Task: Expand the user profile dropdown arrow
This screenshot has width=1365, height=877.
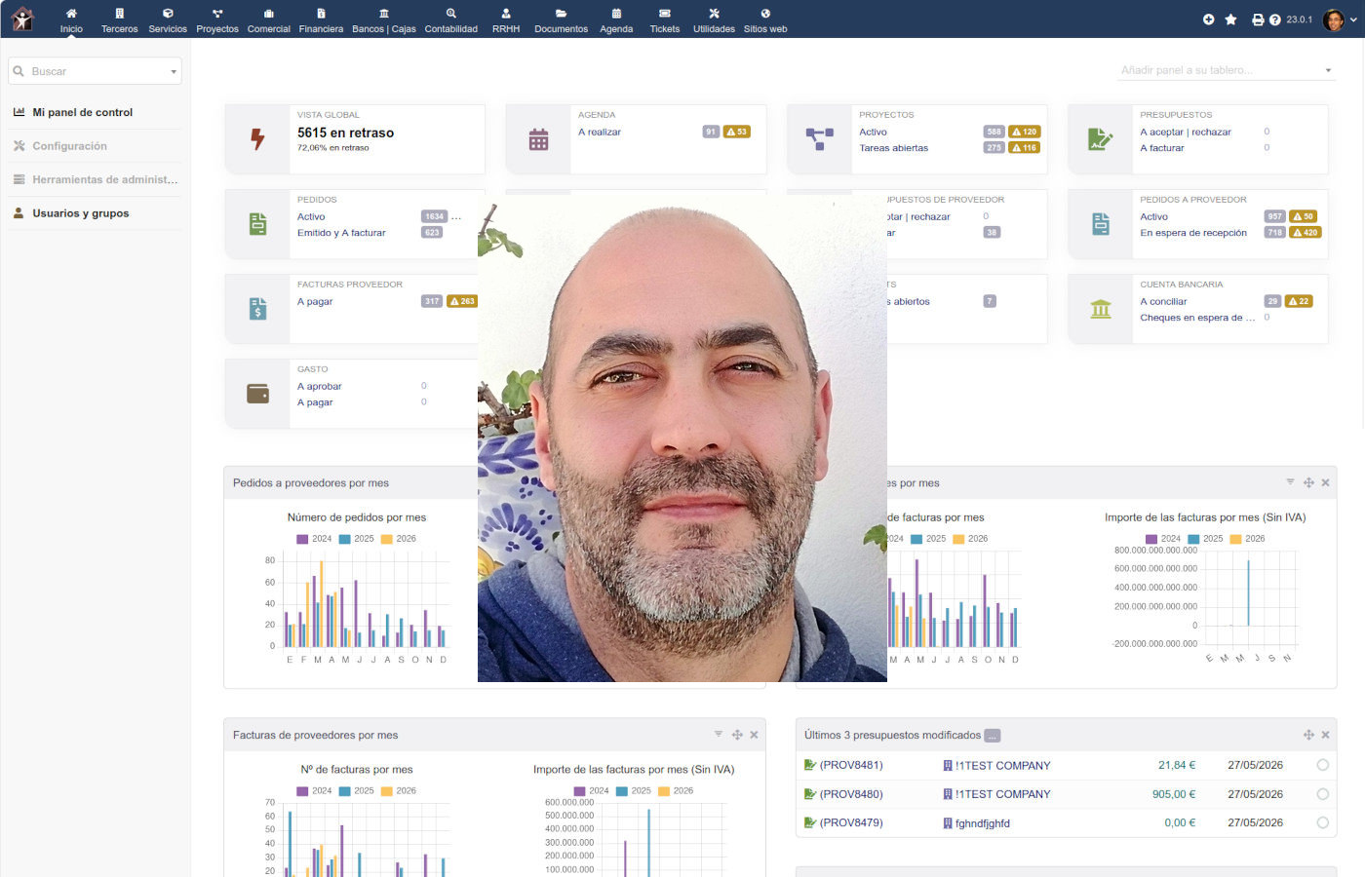Action: tap(1353, 19)
